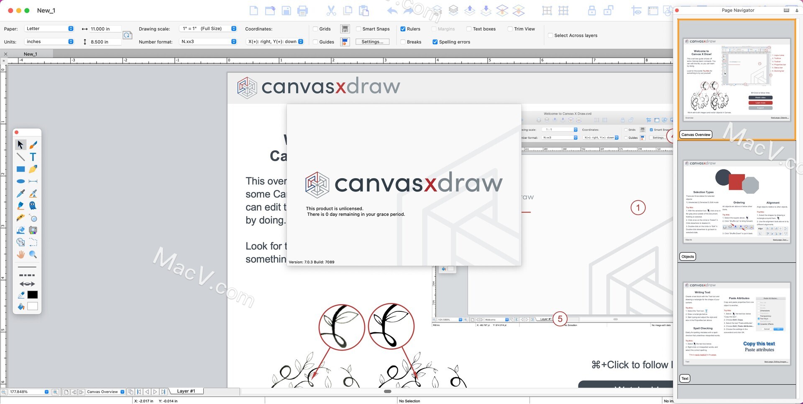Select the Paintbrush tool
This screenshot has height=404, width=803.
(33, 145)
